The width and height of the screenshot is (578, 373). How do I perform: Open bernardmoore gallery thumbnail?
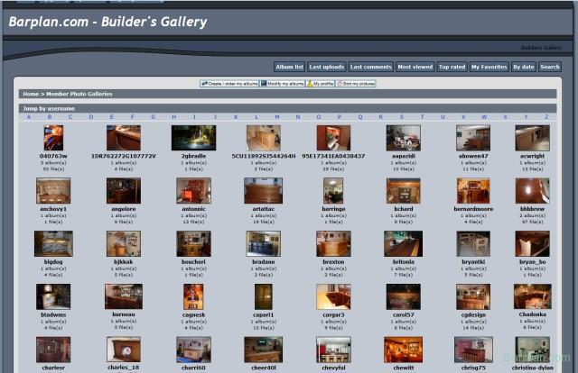[473, 190]
